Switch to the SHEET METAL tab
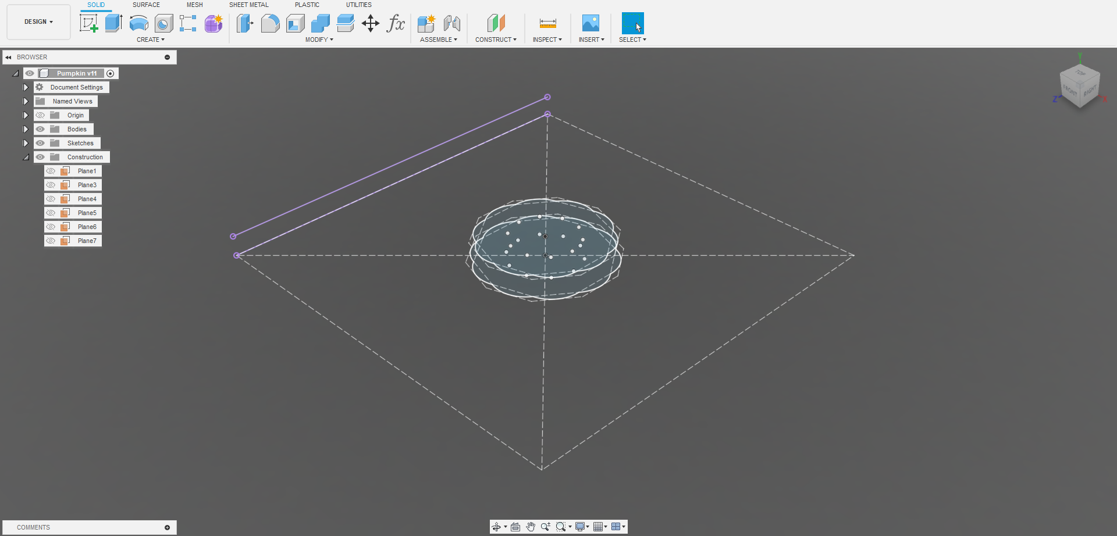1117x536 pixels. click(249, 5)
